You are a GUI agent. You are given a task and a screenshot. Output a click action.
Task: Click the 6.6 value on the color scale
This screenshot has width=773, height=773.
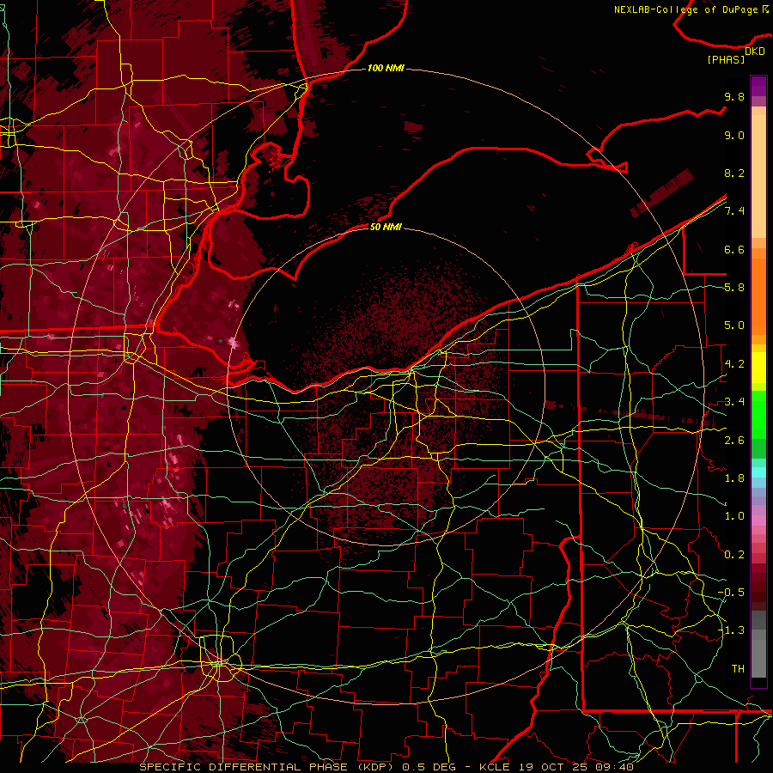click(x=734, y=249)
